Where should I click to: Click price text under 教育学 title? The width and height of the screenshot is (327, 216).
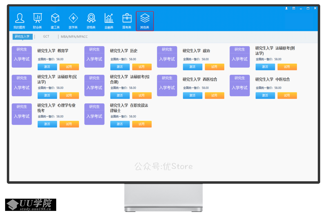(51, 59)
